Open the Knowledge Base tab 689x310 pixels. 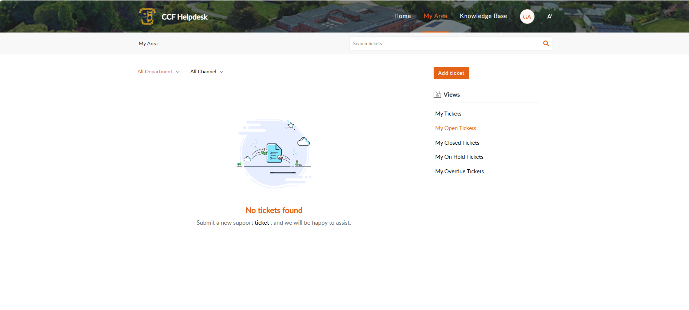(483, 16)
